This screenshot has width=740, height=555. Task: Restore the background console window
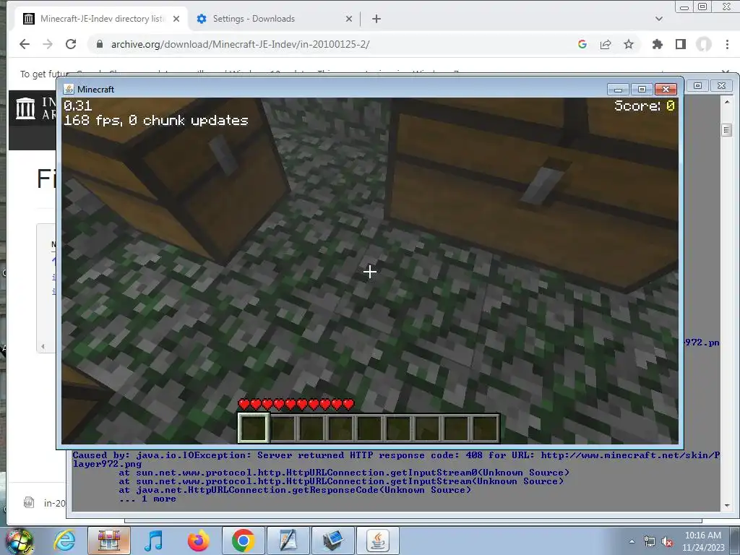click(x=698, y=85)
